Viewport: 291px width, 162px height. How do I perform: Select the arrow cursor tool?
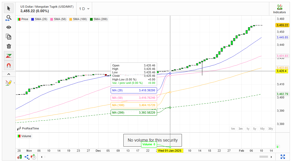pyautogui.click(x=9, y=8)
